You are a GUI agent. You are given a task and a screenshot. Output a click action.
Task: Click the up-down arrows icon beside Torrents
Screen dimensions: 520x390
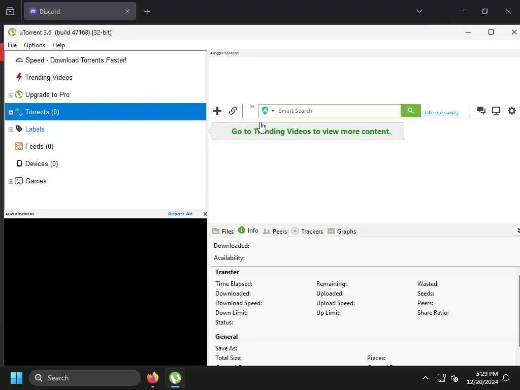tap(19, 112)
